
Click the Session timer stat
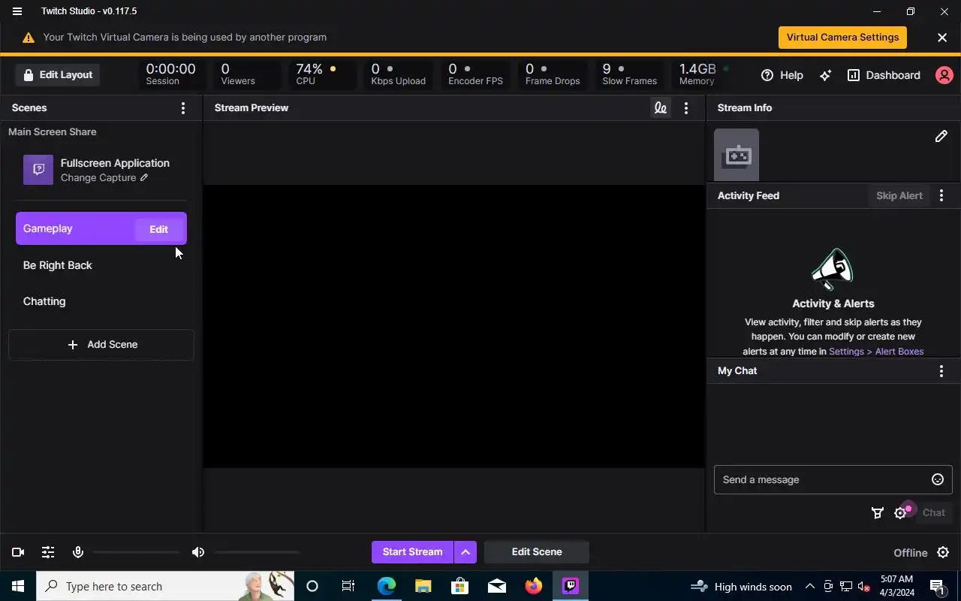(x=171, y=74)
